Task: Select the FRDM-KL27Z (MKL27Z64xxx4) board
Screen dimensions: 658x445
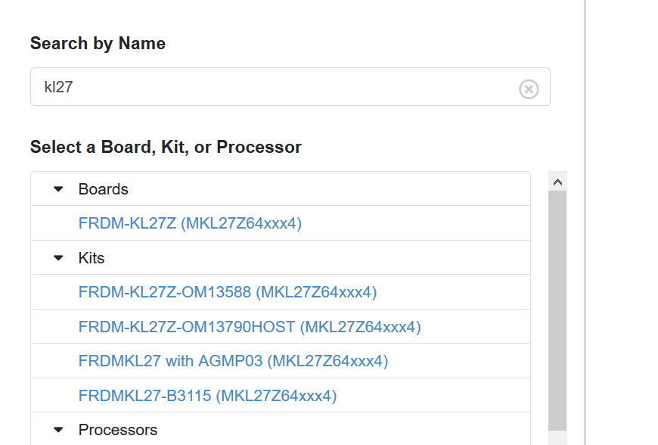Action: click(190, 223)
